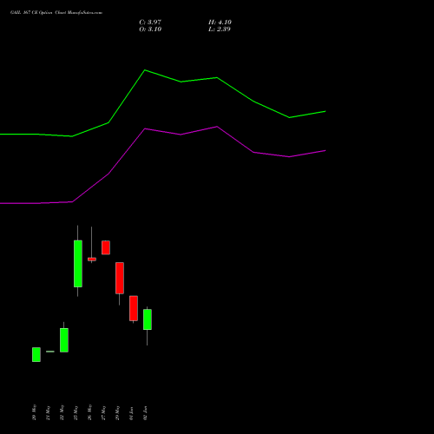Select the close value C: 3.97
The image size is (434, 434).
pyautogui.click(x=150, y=22)
